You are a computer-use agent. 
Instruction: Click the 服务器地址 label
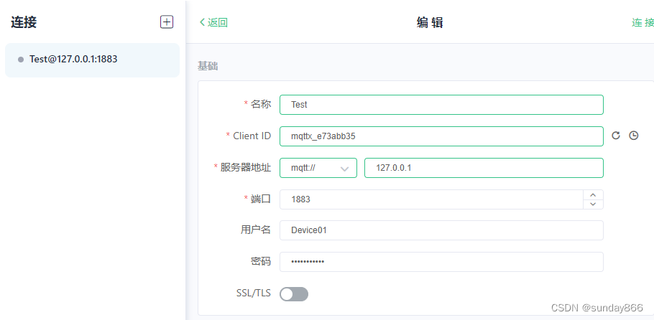tap(246, 167)
